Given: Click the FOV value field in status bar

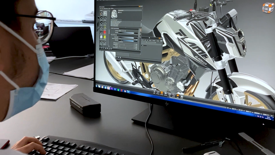Looking at the screenshot, I should [x=266, y=115].
